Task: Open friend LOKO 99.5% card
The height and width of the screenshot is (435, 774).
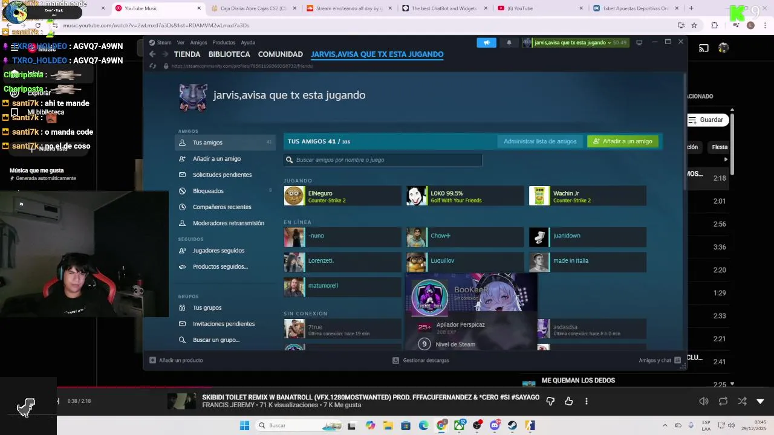Action: coord(465,196)
